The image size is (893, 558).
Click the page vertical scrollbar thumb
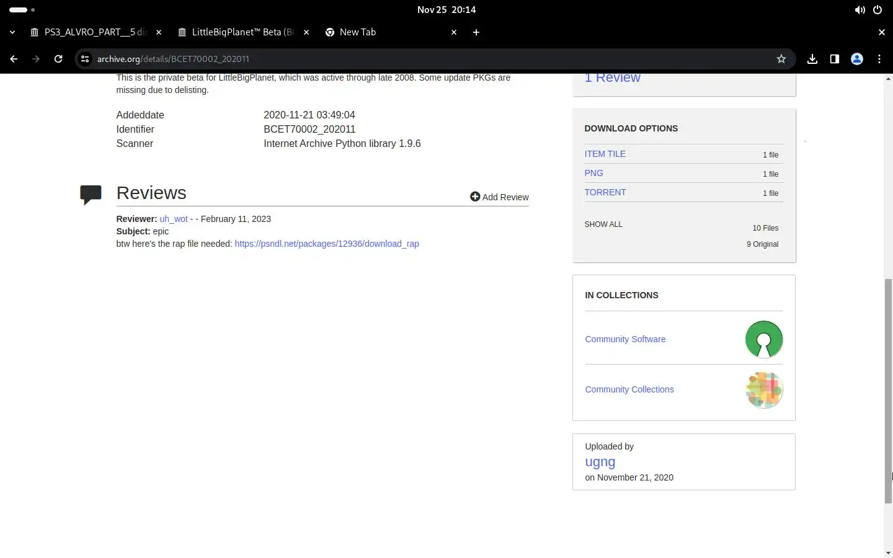888,391
